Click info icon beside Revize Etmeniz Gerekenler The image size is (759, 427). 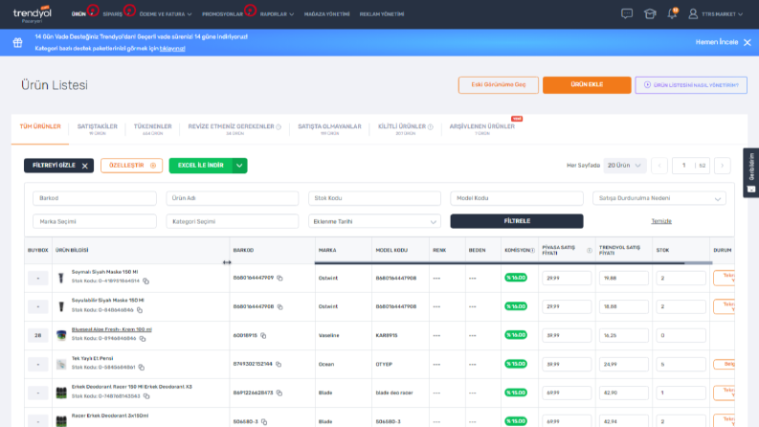[x=279, y=126]
